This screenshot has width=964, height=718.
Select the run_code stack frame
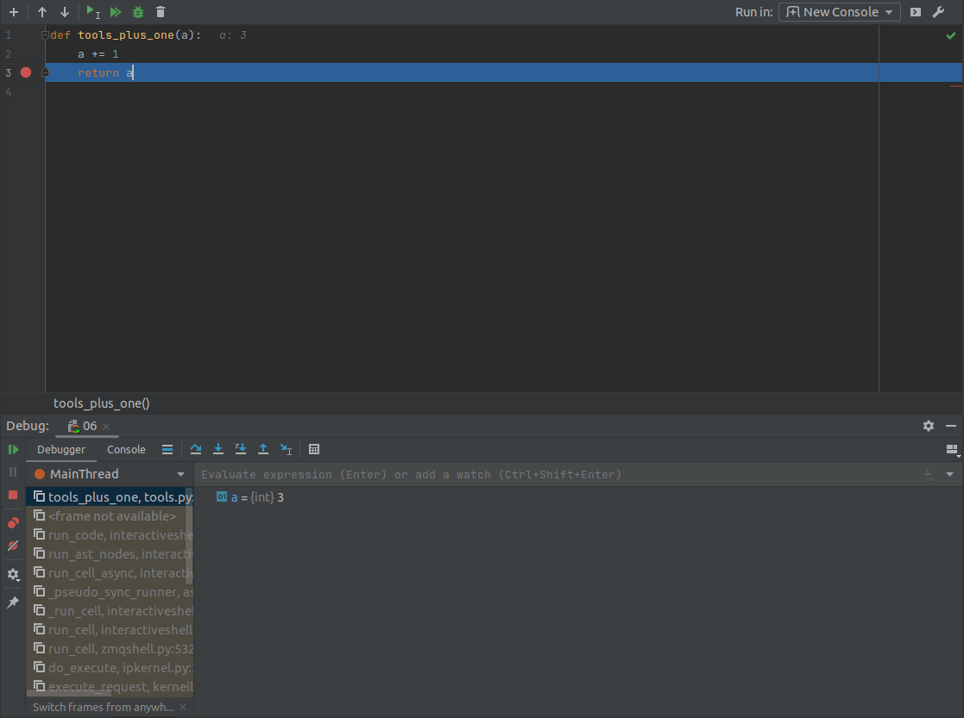(x=112, y=535)
